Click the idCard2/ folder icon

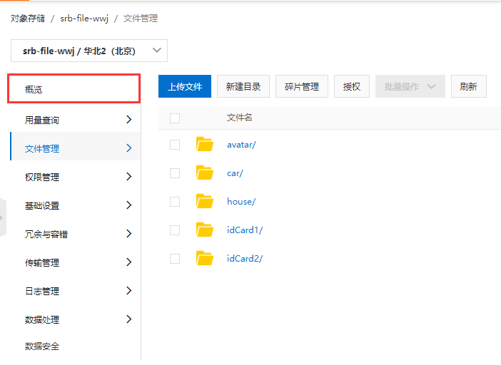[205, 258]
